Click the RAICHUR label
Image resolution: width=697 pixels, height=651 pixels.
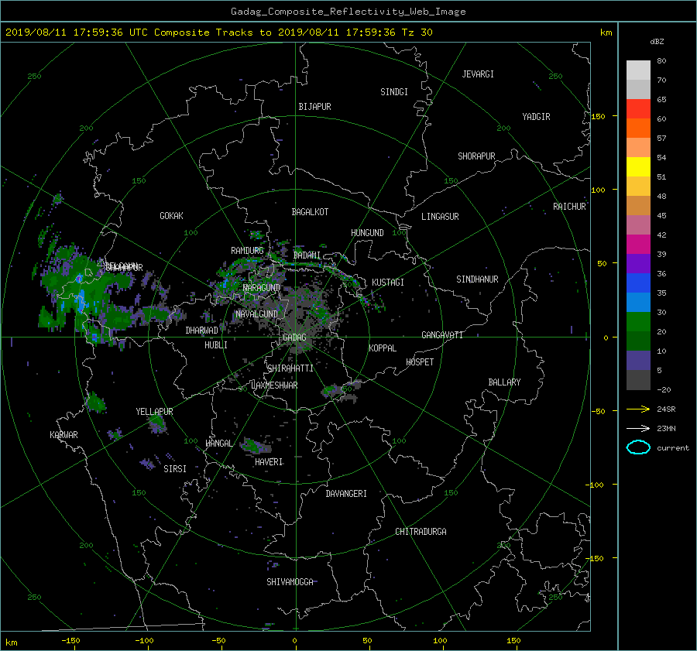tap(569, 207)
